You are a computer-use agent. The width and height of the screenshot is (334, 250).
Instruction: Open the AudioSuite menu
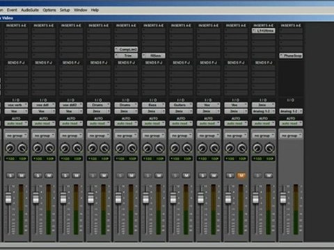coord(30,10)
